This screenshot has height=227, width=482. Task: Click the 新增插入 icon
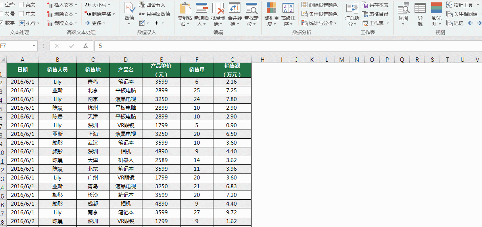pos(202,8)
